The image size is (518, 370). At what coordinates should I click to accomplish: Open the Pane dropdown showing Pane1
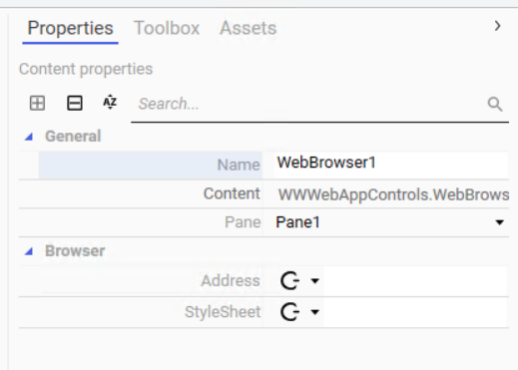[x=391, y=222]
